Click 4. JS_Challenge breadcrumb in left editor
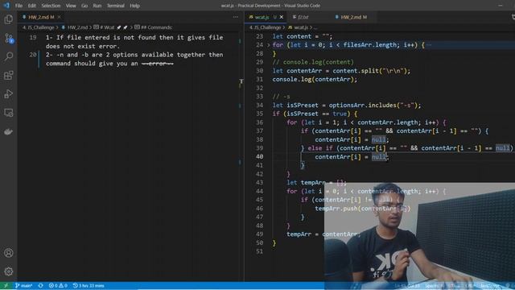 (39, 27)
